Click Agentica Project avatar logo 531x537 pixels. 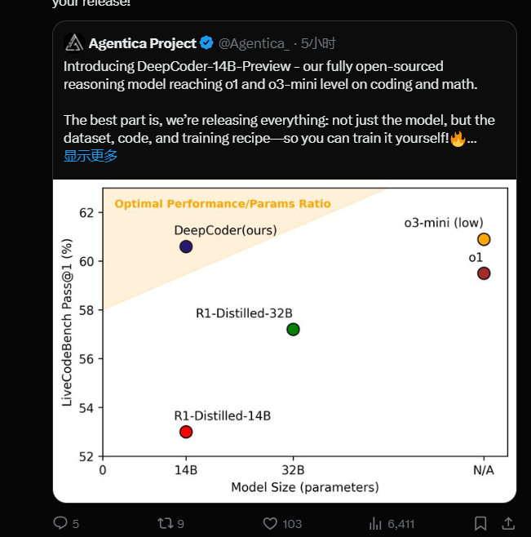74,43
